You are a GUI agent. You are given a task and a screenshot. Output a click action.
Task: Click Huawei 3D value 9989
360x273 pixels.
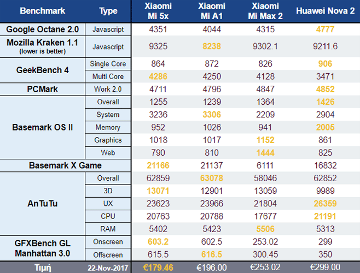pos(325,191)
